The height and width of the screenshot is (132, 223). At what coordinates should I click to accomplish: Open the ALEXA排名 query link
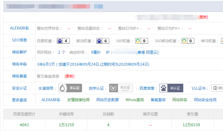pos(51,100)
